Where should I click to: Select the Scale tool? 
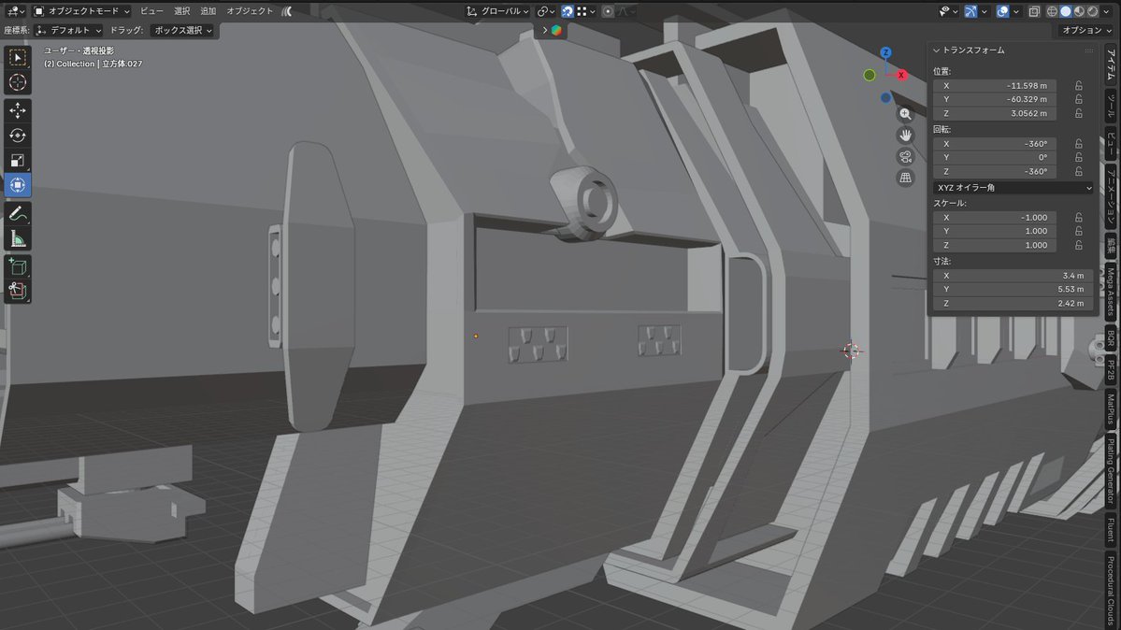coord(17,160)
